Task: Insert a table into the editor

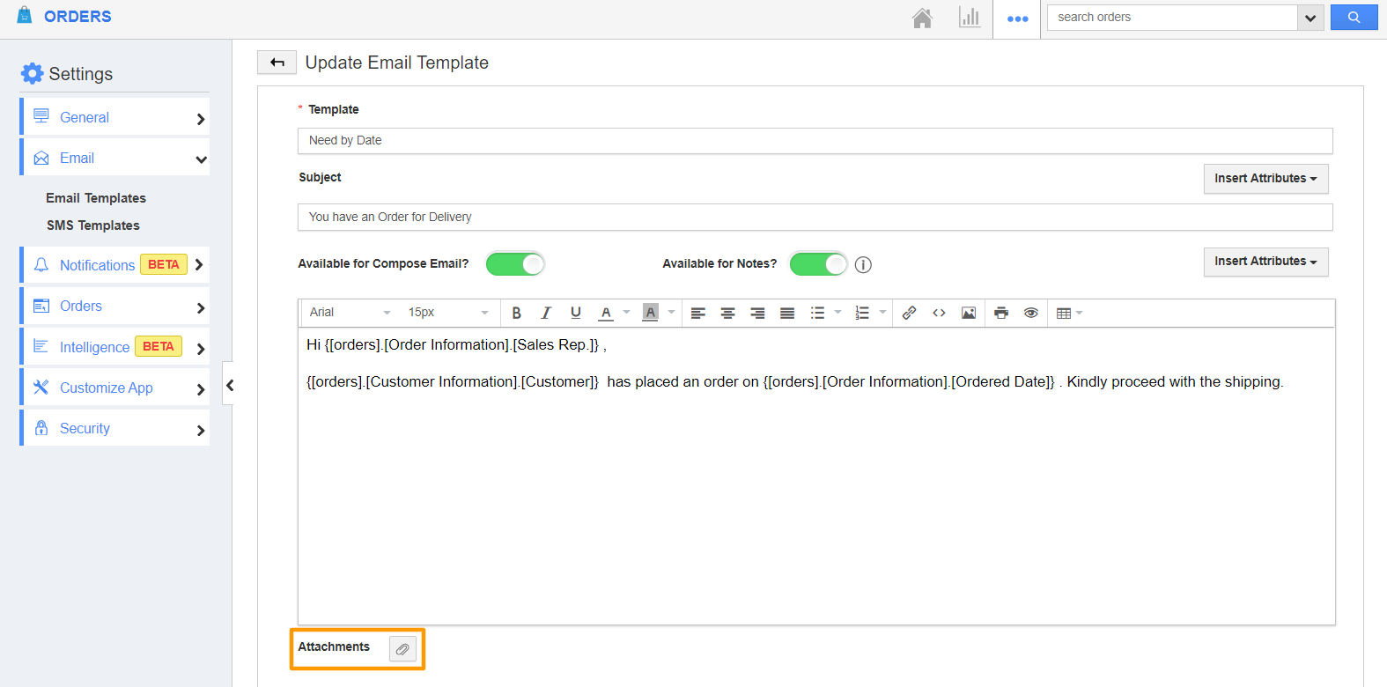Action: [x=1064, y=313]
